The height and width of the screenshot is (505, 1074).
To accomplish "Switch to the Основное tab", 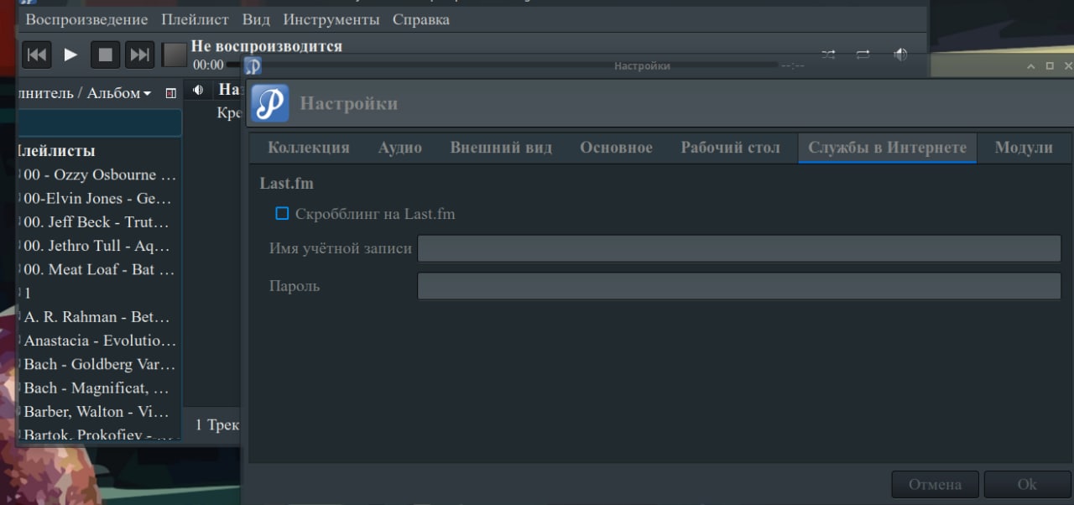I will pyautogui.click(x=616, y=148).
